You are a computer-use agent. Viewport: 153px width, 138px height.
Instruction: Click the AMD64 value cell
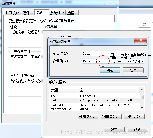coord(84,109)
